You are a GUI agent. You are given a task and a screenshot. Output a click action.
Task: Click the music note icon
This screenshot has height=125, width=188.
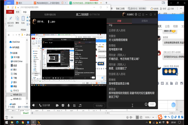(80, 105)
